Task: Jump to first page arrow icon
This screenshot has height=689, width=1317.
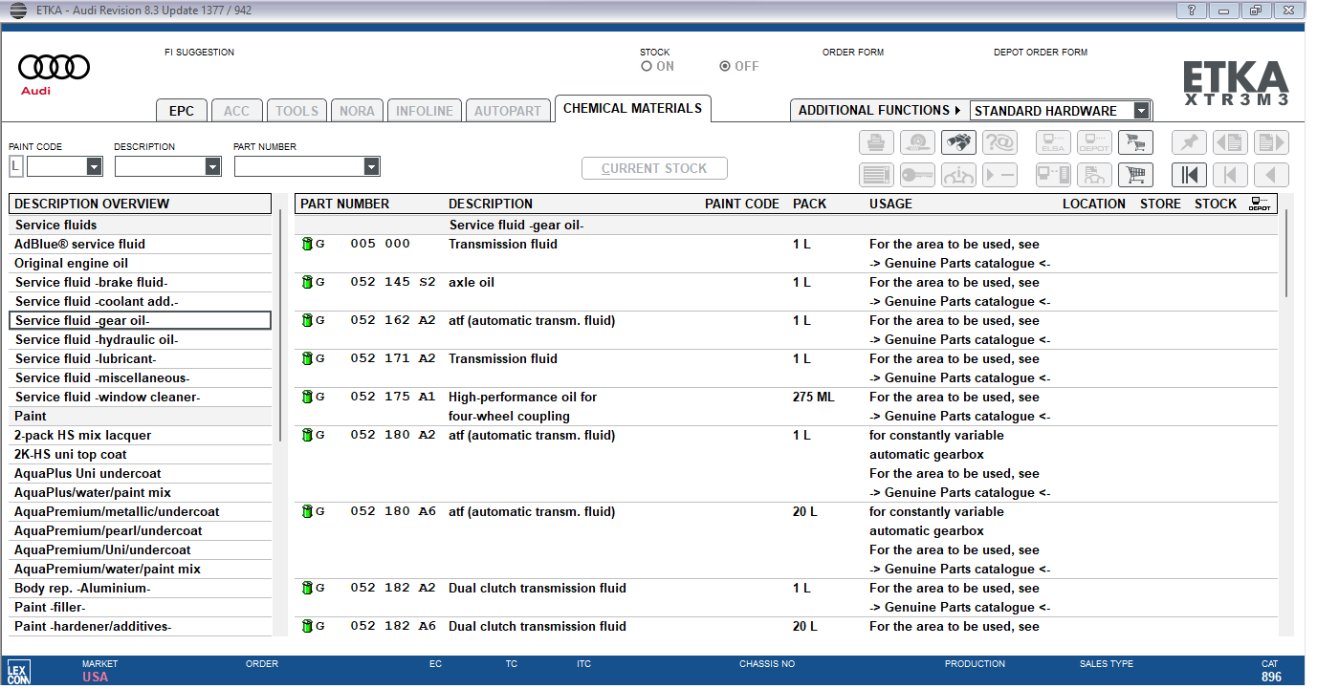Action: pos(1189,175)
